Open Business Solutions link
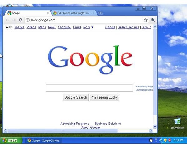The image size is (187, 145). (108, 124)
